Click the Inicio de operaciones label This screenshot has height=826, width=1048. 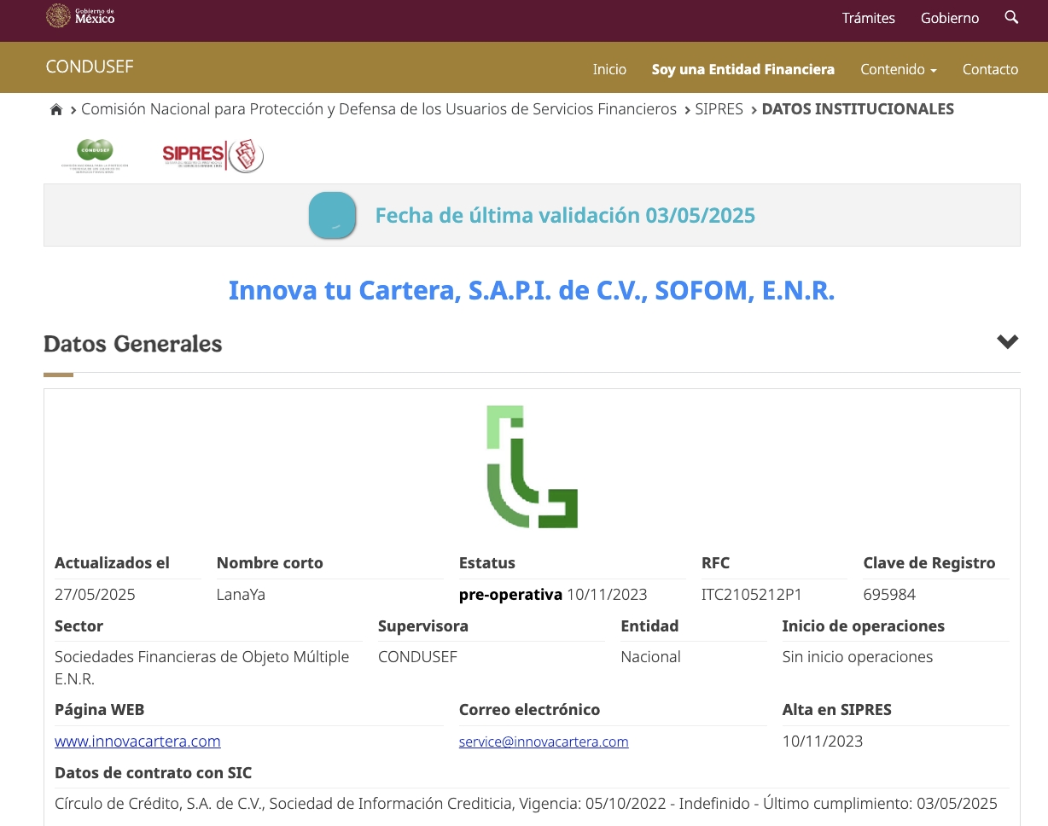pos(864,626)
